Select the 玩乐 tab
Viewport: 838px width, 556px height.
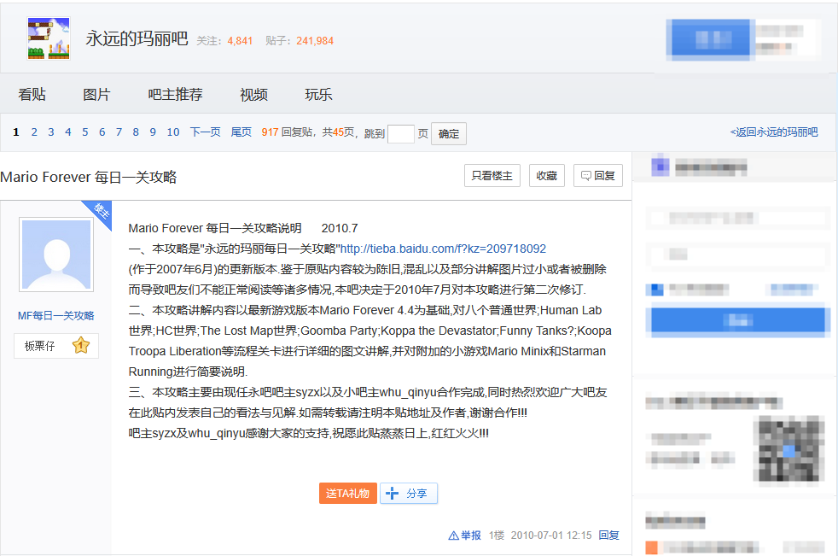point(318,95)
